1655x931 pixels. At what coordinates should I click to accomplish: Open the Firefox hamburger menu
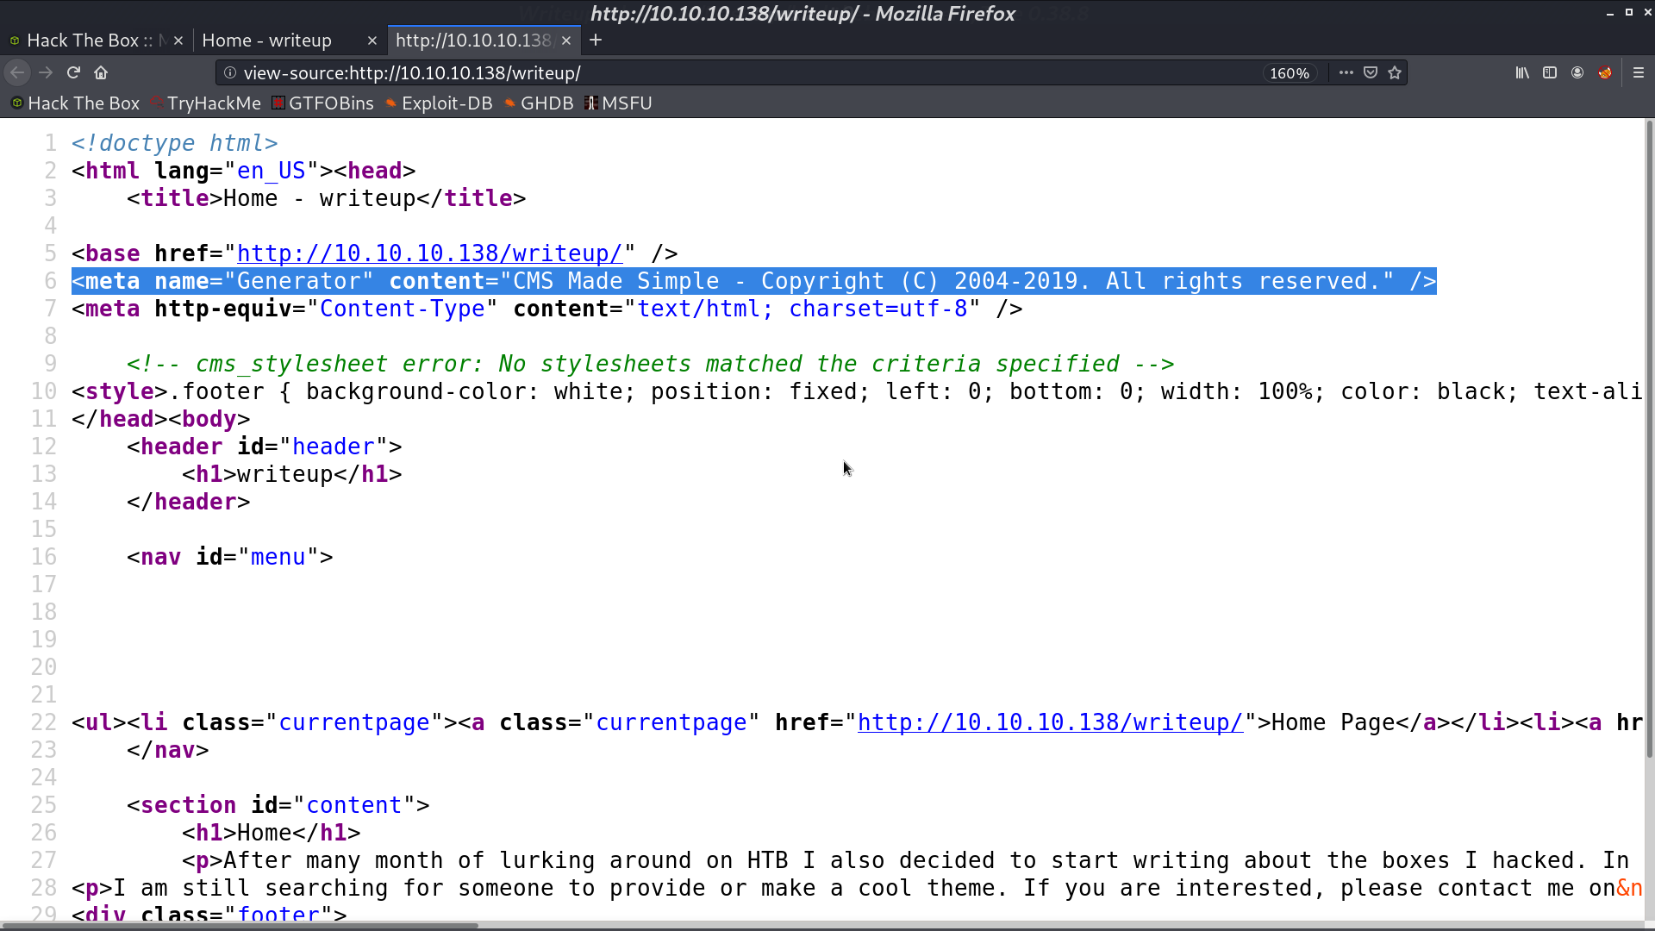1639,73
